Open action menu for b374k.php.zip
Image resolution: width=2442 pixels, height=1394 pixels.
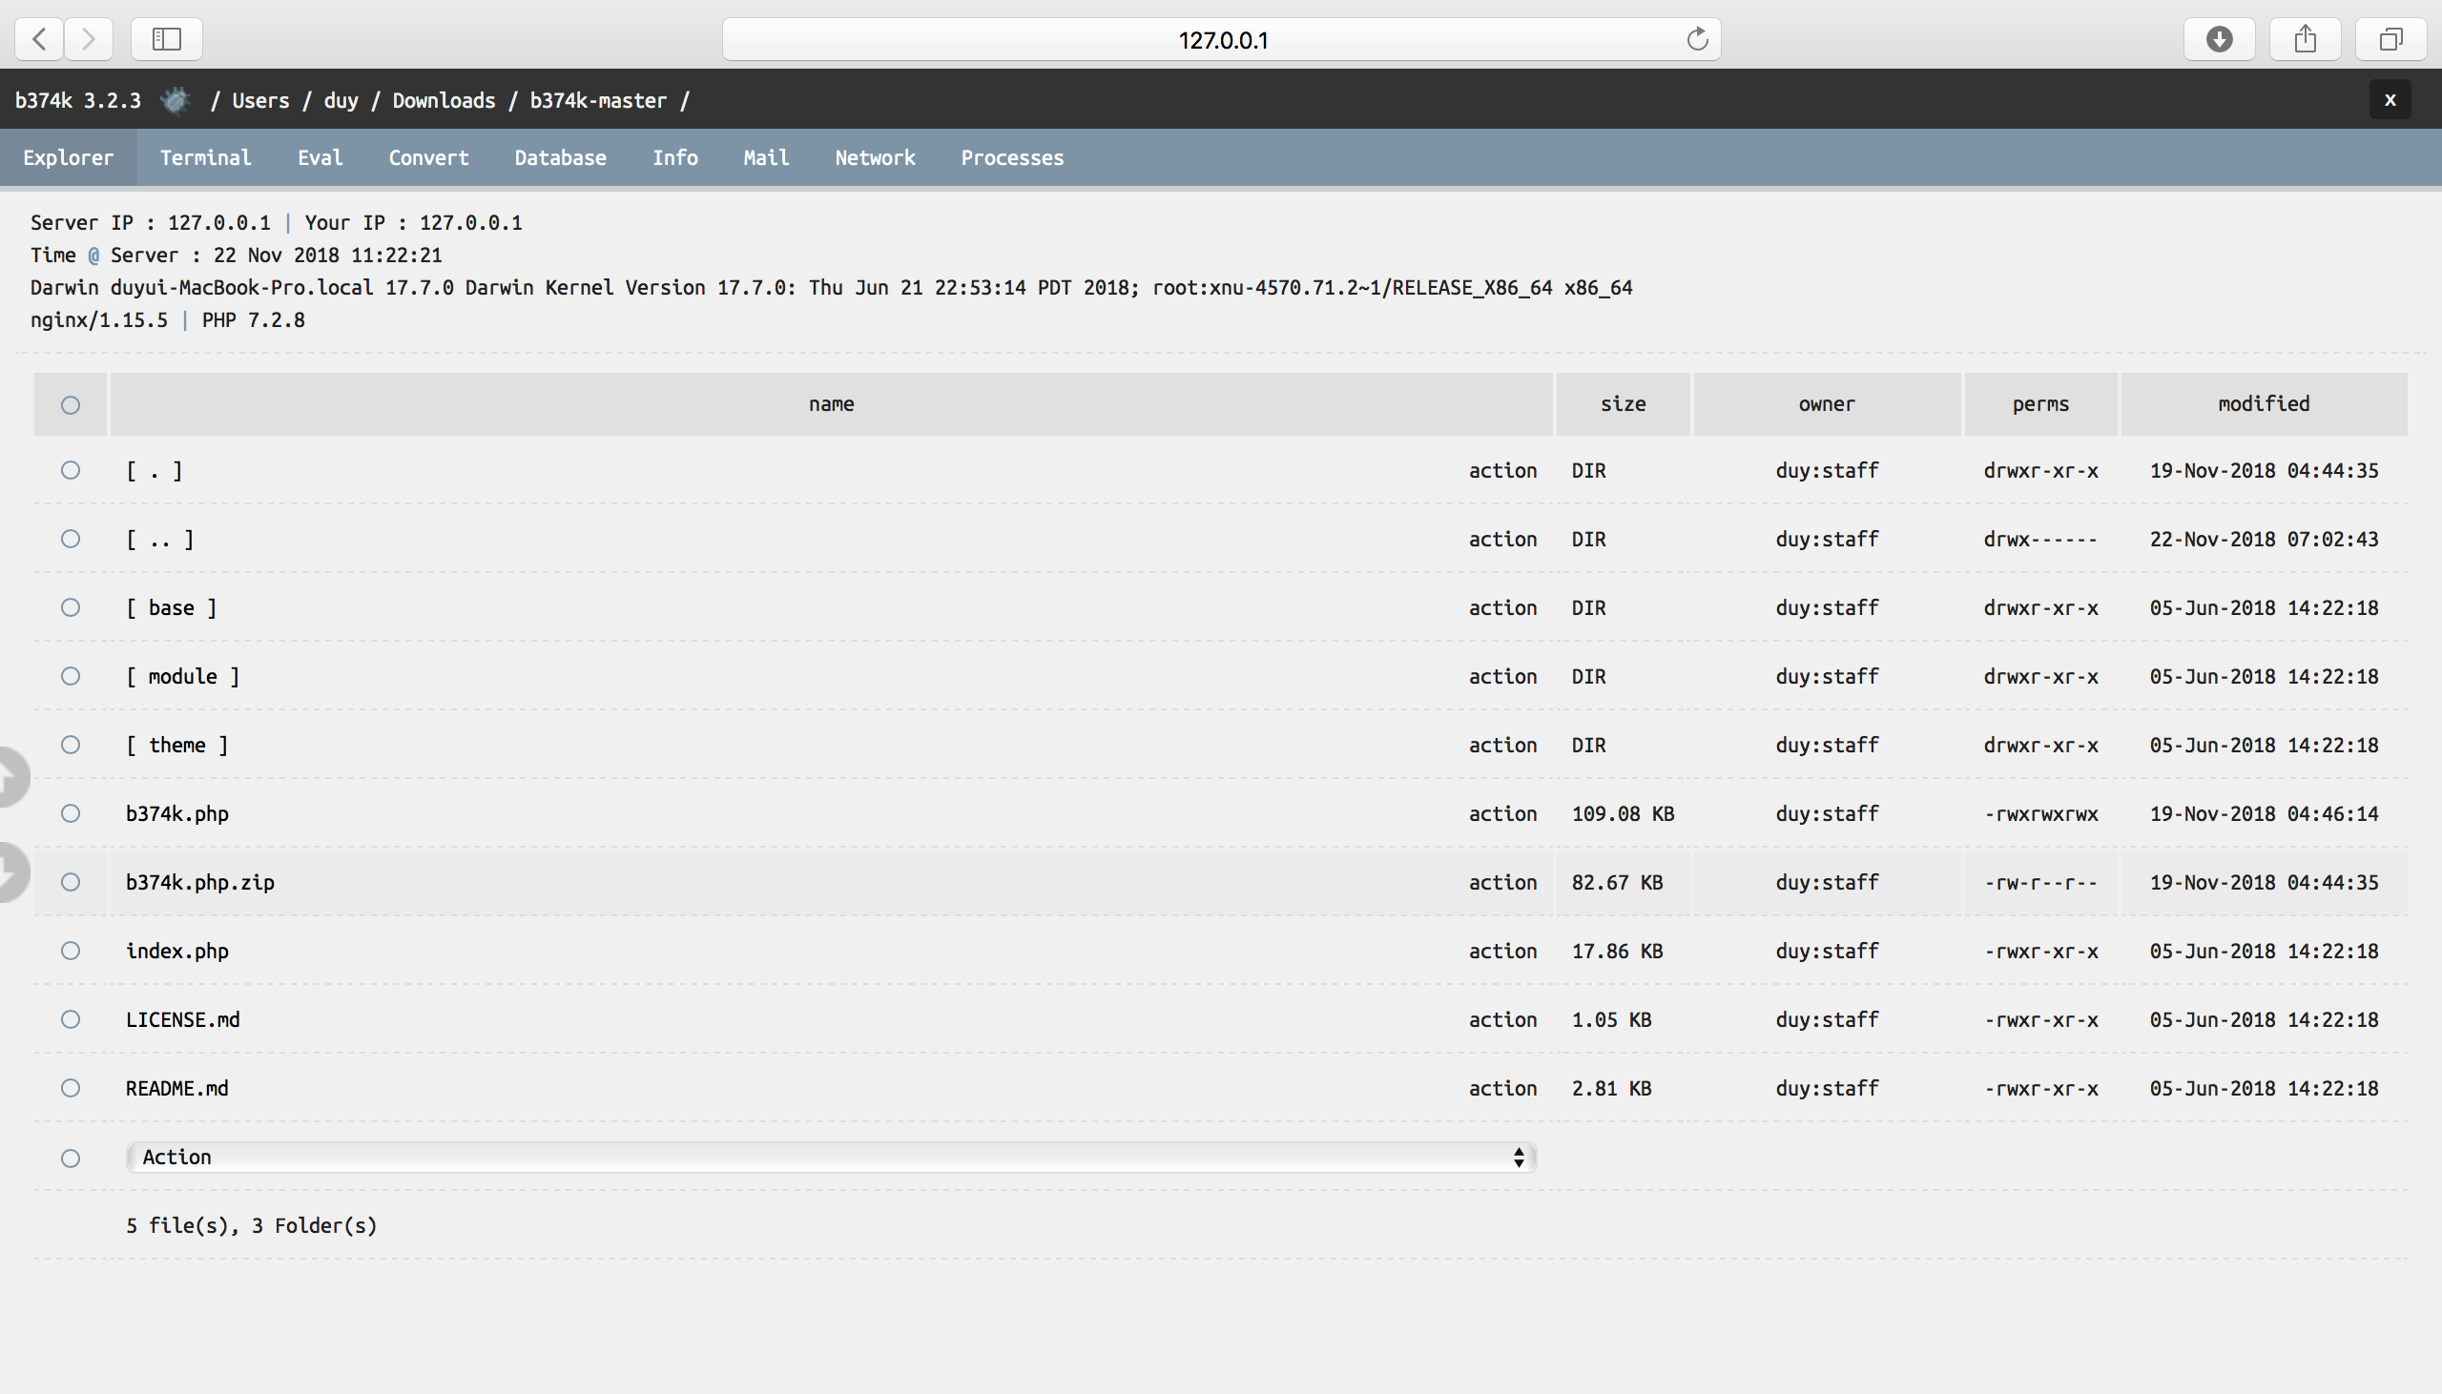coord(1502,882)
